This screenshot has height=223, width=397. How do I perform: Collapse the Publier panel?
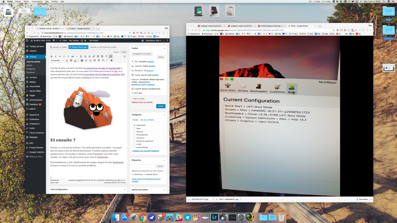click(x=164, y=48)
